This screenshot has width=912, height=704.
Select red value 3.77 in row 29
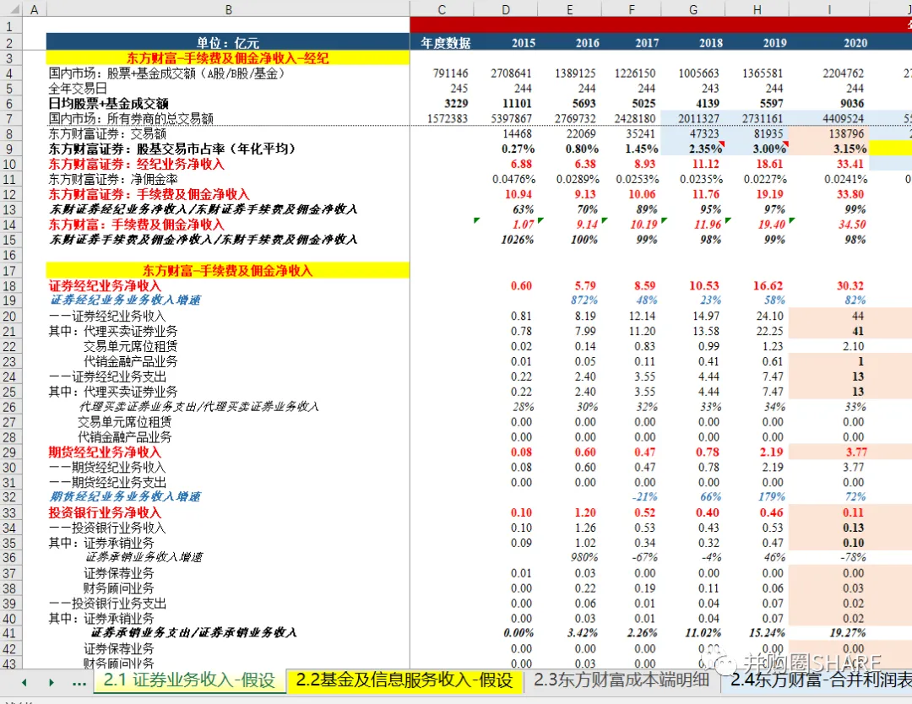(856, 452)
